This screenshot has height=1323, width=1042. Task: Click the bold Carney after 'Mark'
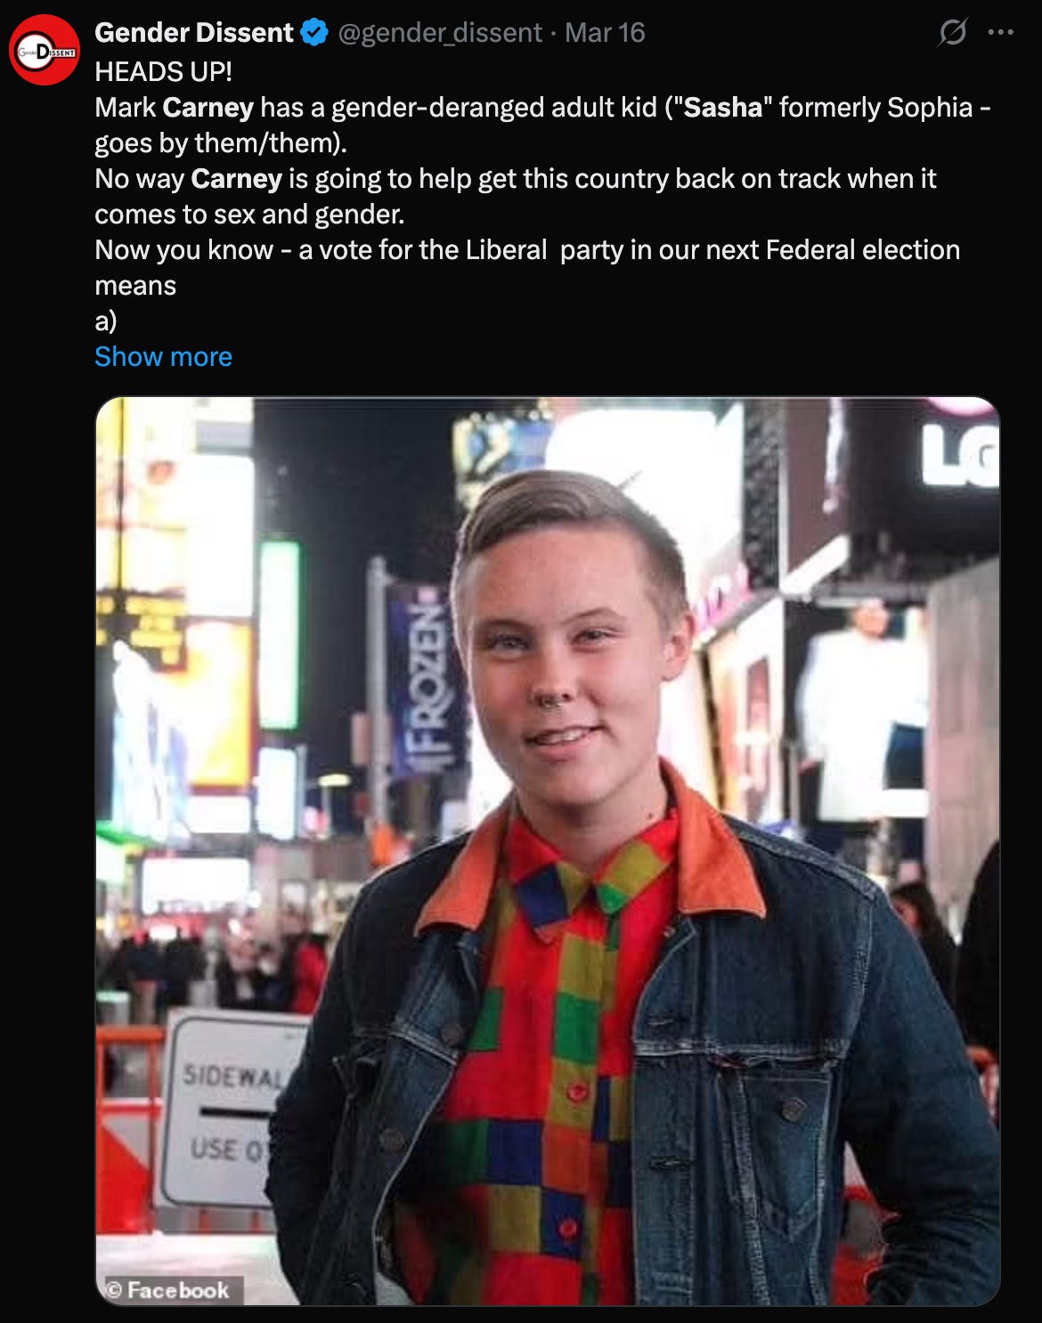point(208,108)
